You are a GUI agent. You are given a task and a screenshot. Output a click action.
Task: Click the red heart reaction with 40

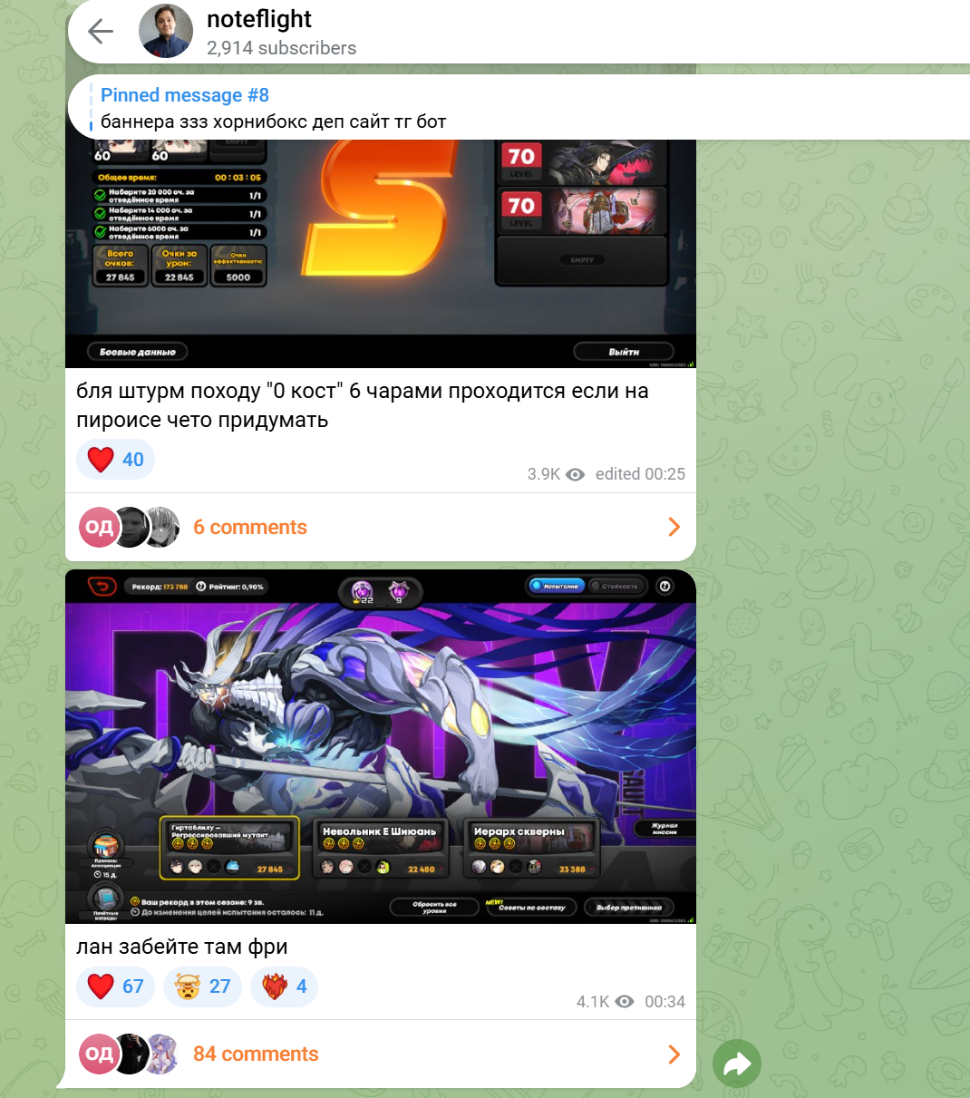pyautogui.click(x=116, y=460)
